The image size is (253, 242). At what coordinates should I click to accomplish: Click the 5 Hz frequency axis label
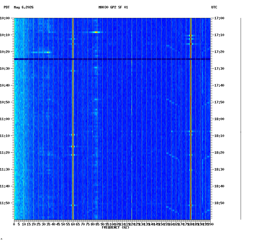pos(19,224)
